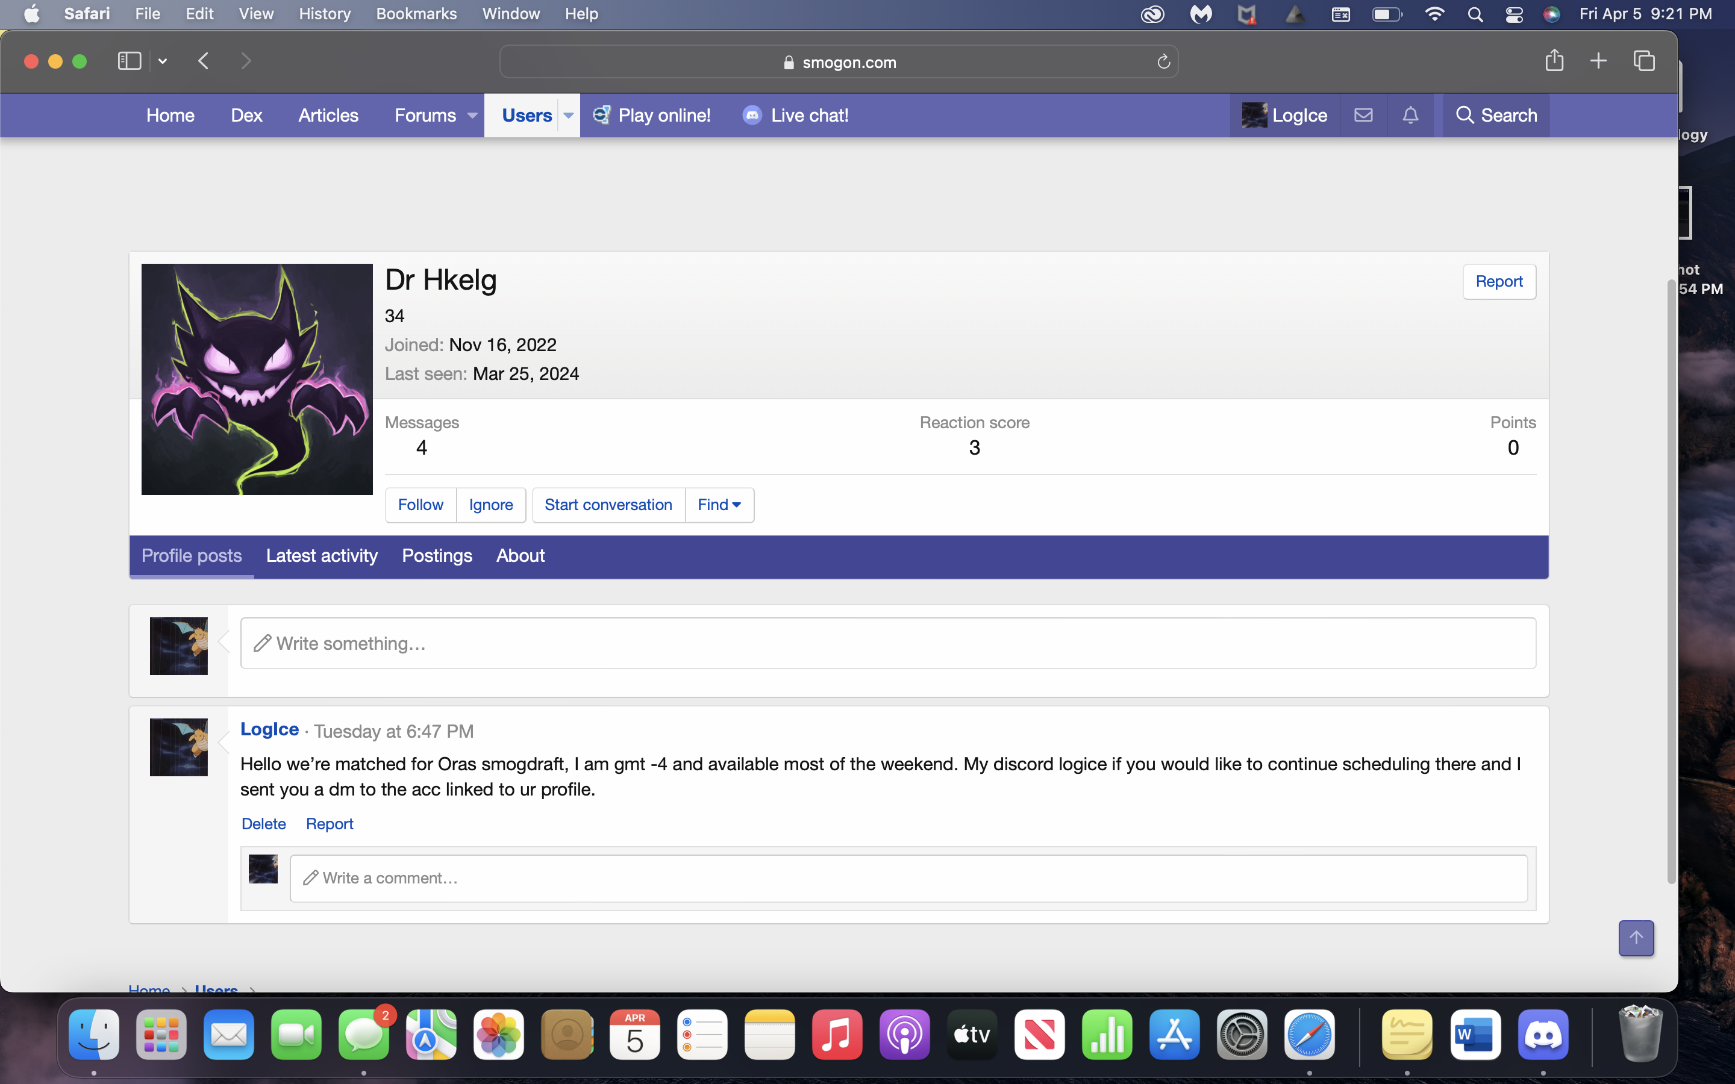Image resolution: width=1735 pixels, height=1084 pixels.
Task: Open macOS Control Center toggles
Action: 1513,14
